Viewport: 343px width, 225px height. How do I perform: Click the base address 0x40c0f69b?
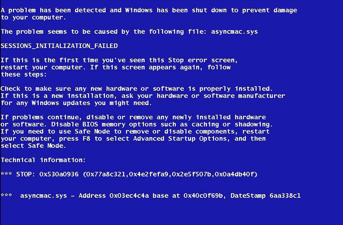(203, 195)
